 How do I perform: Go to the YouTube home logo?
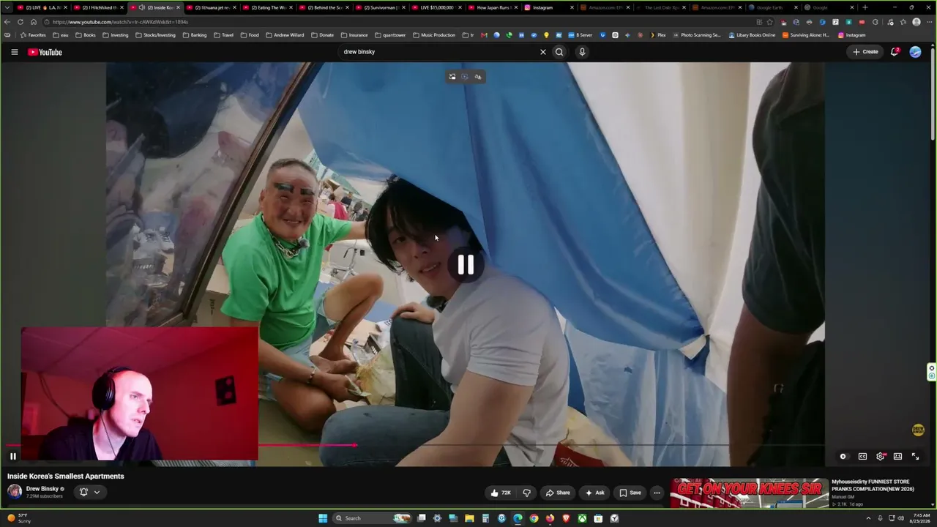click(x=45, y=52)
